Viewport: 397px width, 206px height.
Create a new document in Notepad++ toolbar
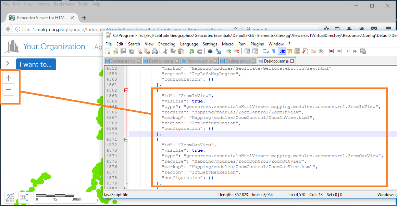[108, 52]
